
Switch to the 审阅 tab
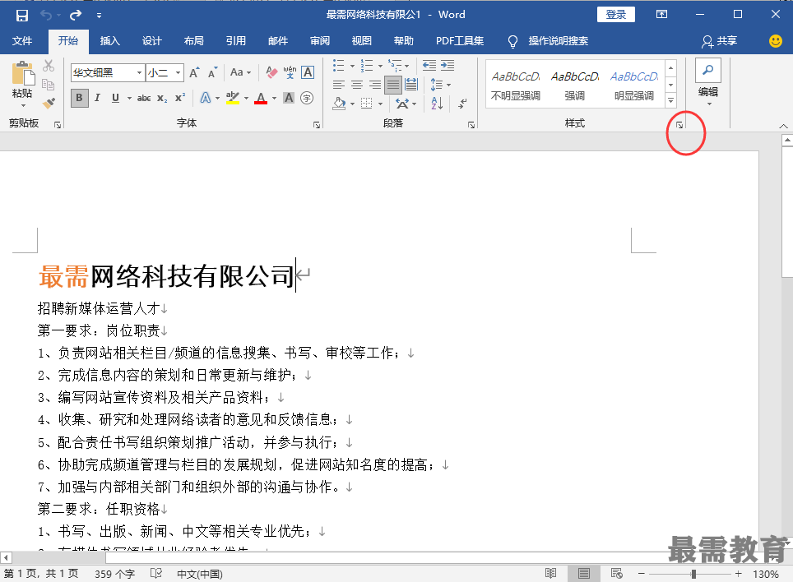[320, 41]
